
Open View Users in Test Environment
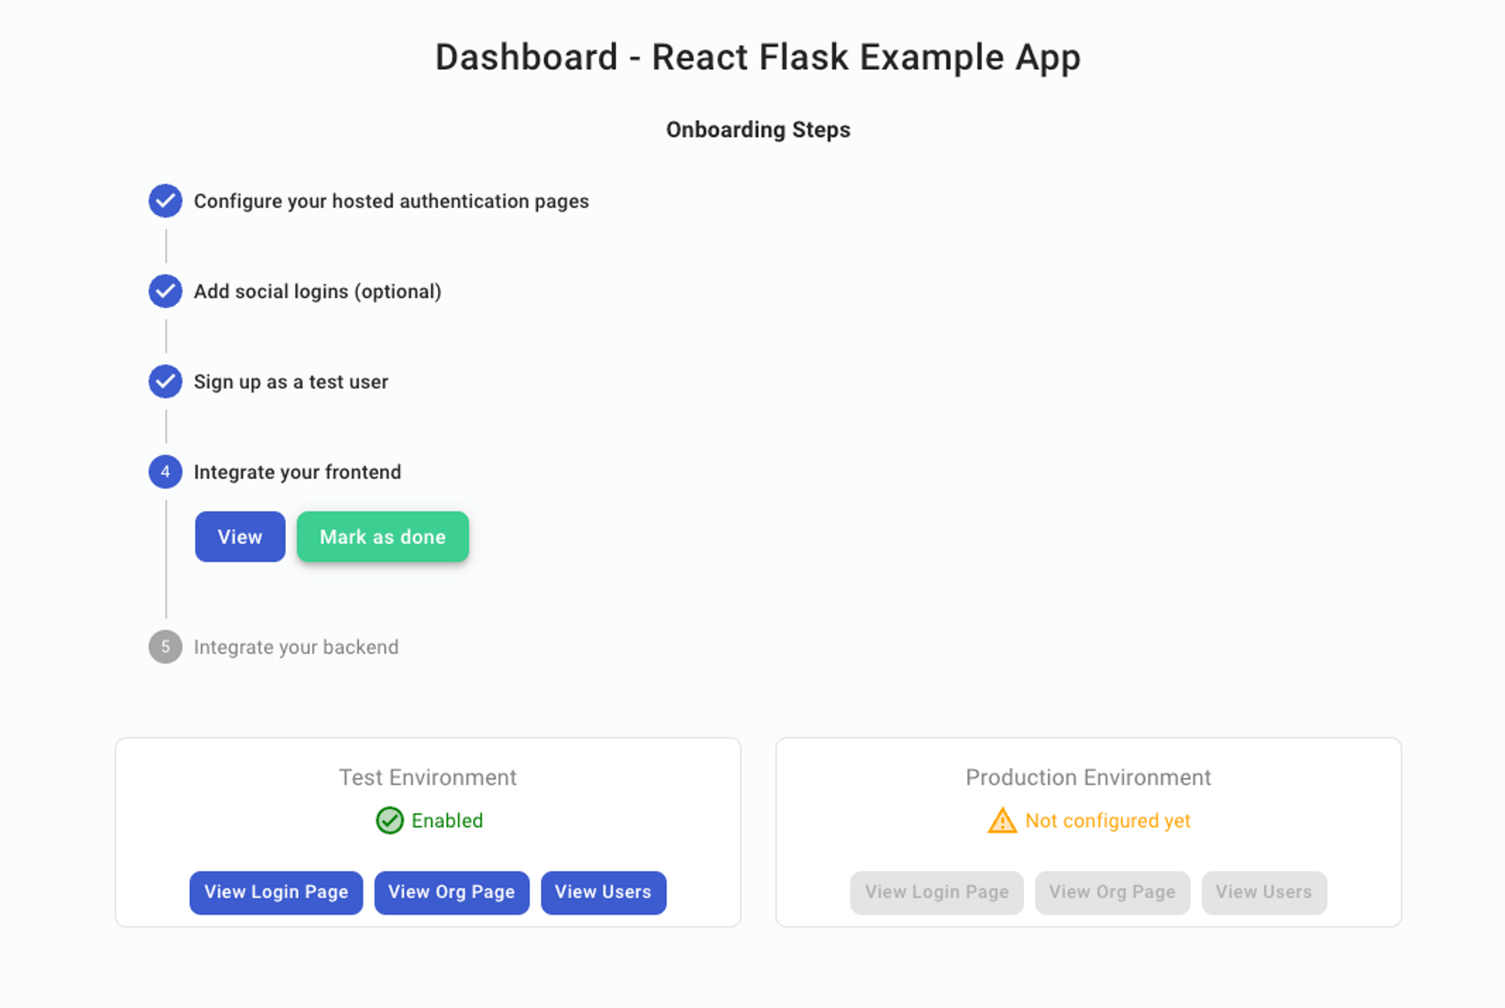click(604, 892)
